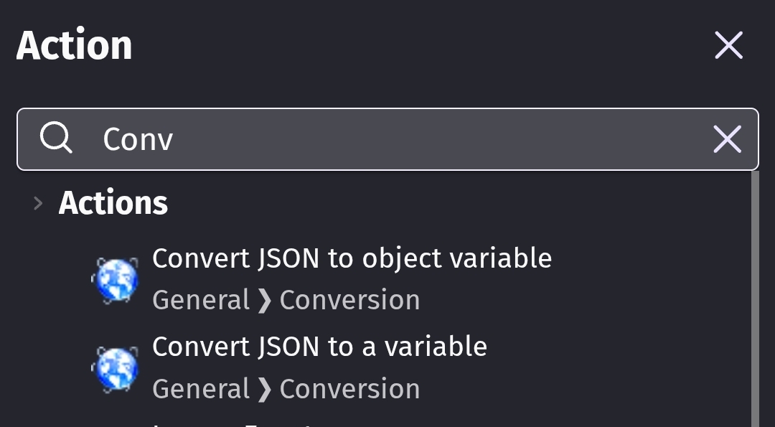Click breadcrumb chevron under Convert JSON to a variable
The width and height of the screenshot is (775, 427).
[x=264, y=389]
